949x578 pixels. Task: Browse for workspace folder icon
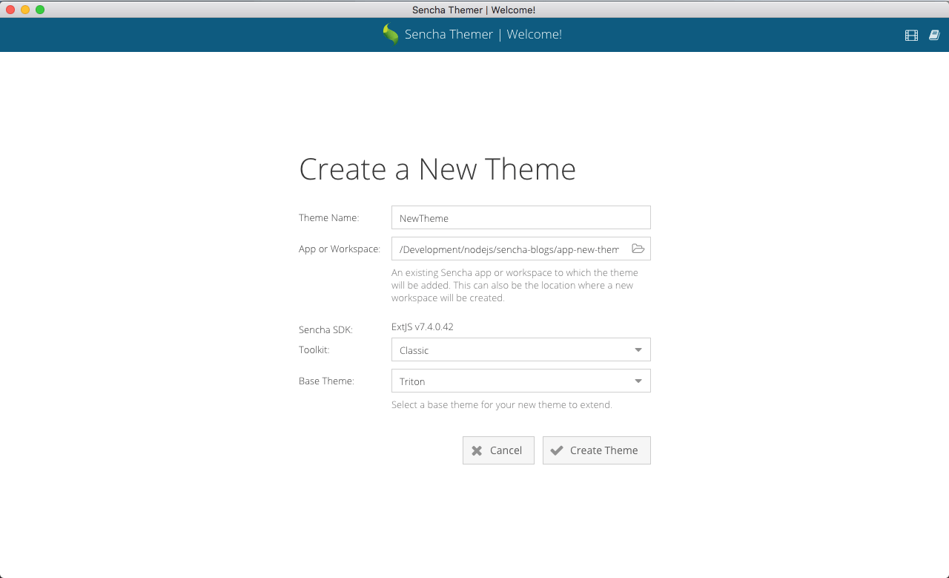(x=638, y=249)
